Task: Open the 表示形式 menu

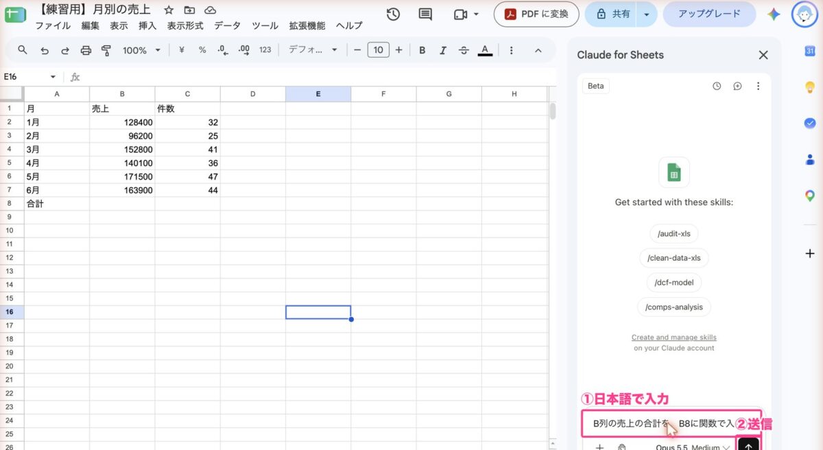Action: [x=185, y=25]
